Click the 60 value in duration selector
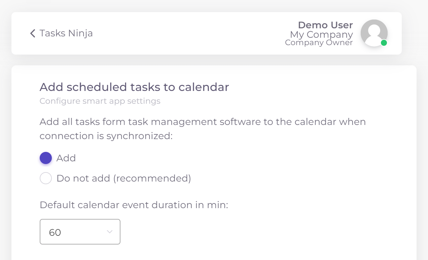The width and height of the screenshot is (428, 260). click(55, 232)
